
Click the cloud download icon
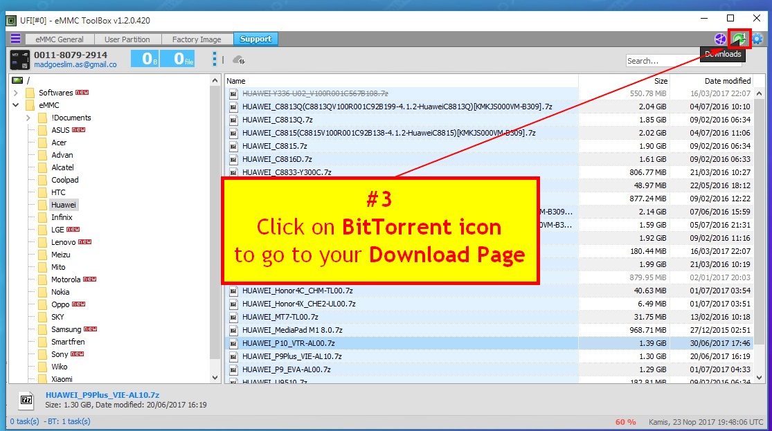239,60
